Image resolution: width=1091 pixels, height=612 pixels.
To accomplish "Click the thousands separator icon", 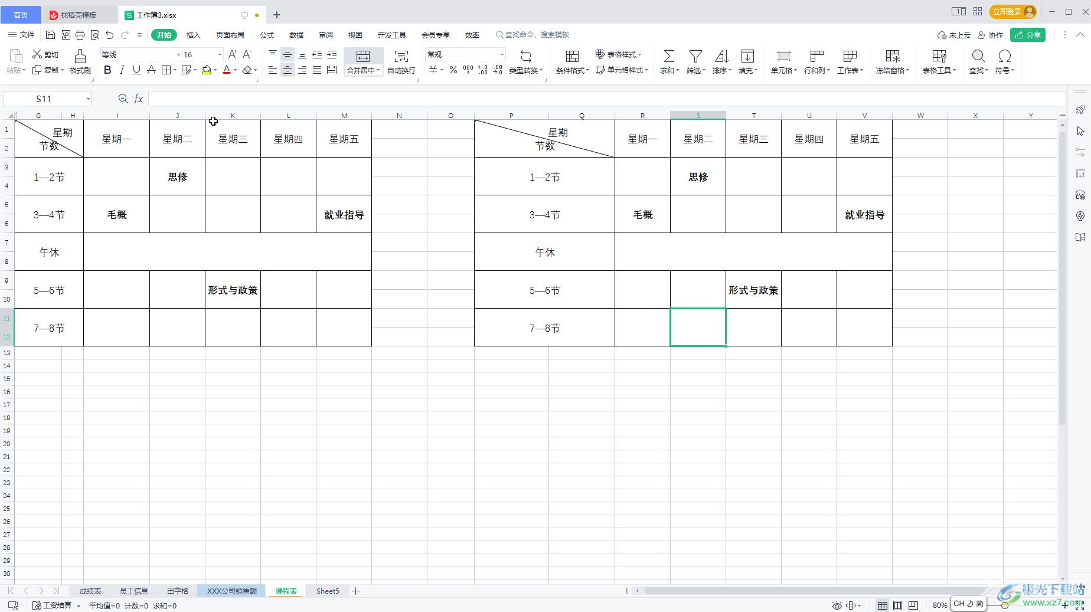I will (468, 70).
